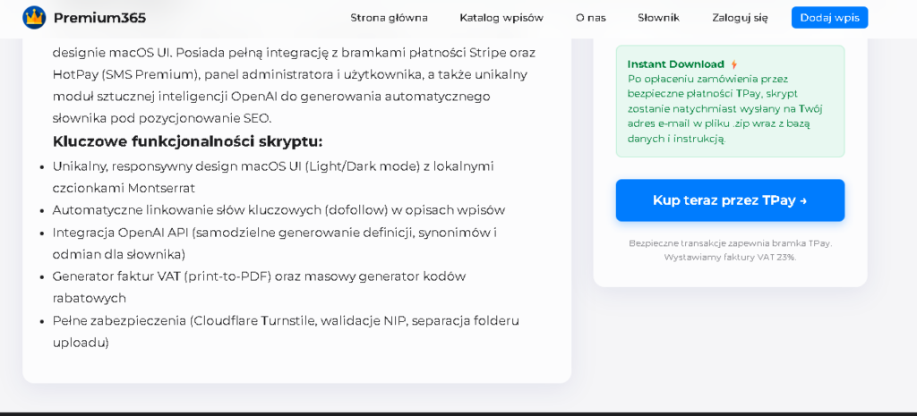Screen dimensions: 917x416
Task: Open the Strona główna menu item
Action: 389,18
